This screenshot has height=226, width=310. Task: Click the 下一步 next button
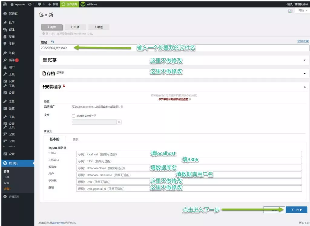tap(296, 210)
